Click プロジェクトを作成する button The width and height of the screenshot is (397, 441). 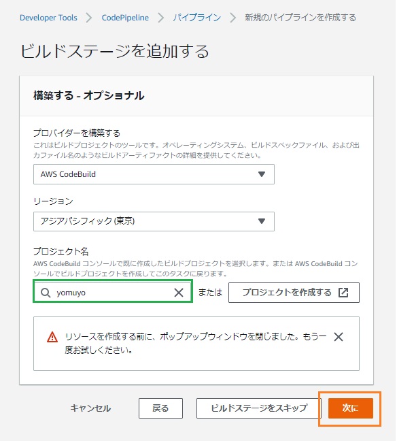click(x=294, y=293)
